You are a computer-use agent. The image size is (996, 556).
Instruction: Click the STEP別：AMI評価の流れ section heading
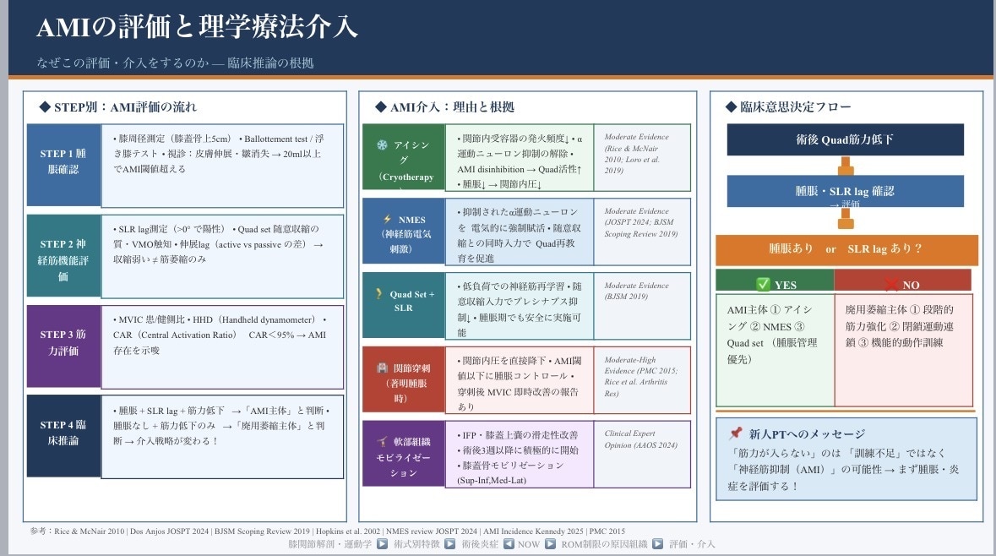point(118,106)
